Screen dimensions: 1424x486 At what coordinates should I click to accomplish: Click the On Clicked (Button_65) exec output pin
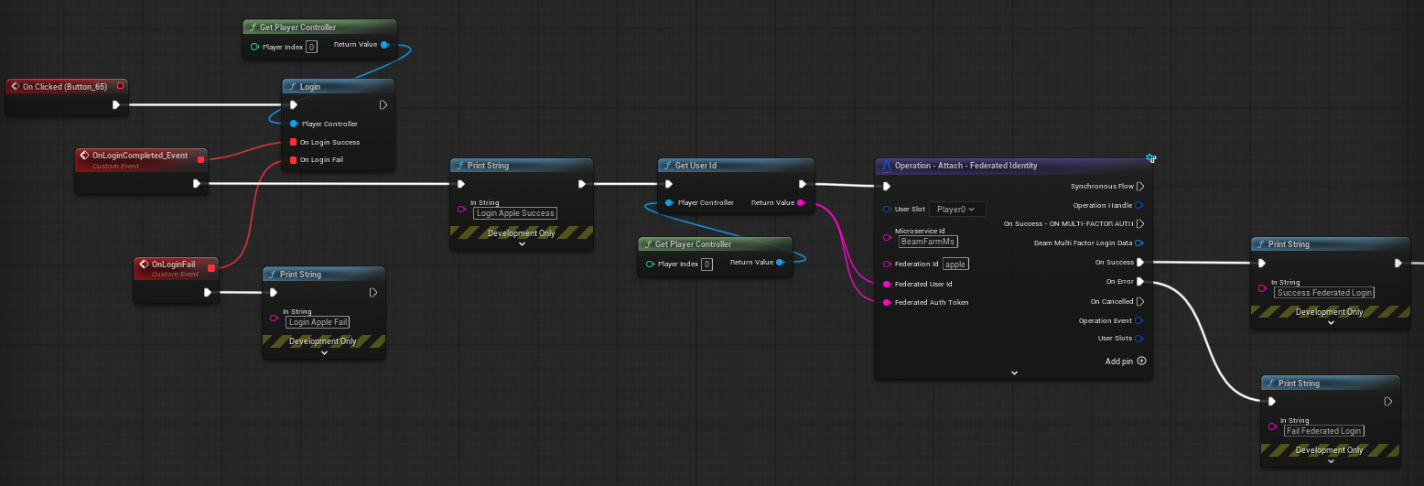click(x=116, y=104)
